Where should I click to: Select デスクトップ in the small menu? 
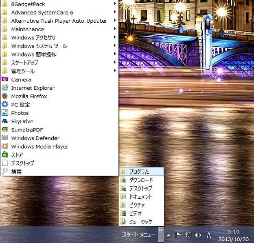pos(142,188)
